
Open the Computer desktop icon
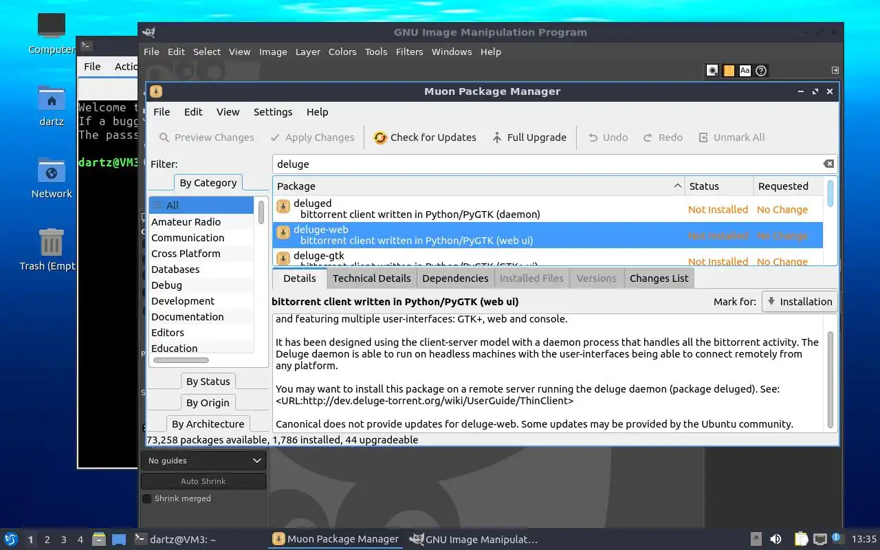tap(52, 33)
